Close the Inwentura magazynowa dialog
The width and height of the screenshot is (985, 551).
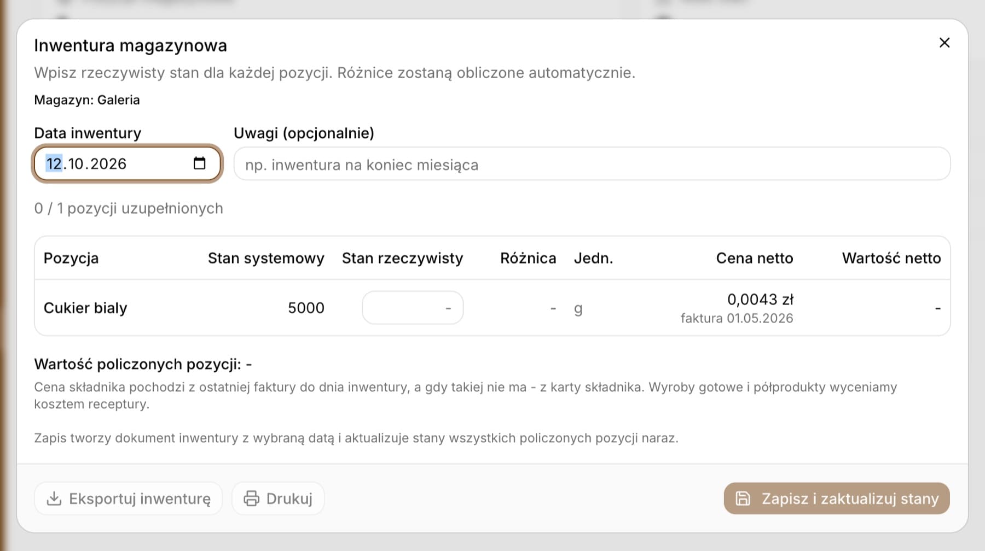[944, 43]
